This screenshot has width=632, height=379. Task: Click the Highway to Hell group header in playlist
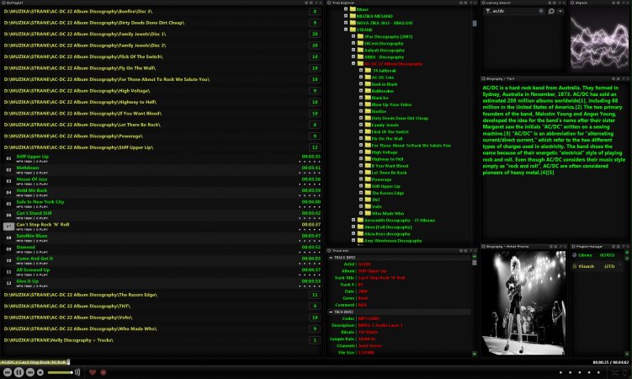tap(162, 102)
